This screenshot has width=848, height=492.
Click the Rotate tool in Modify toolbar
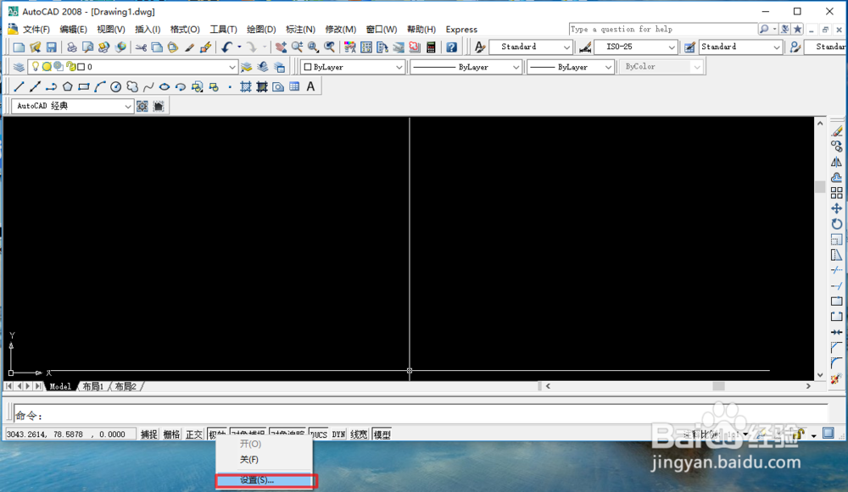coord(837,224)
